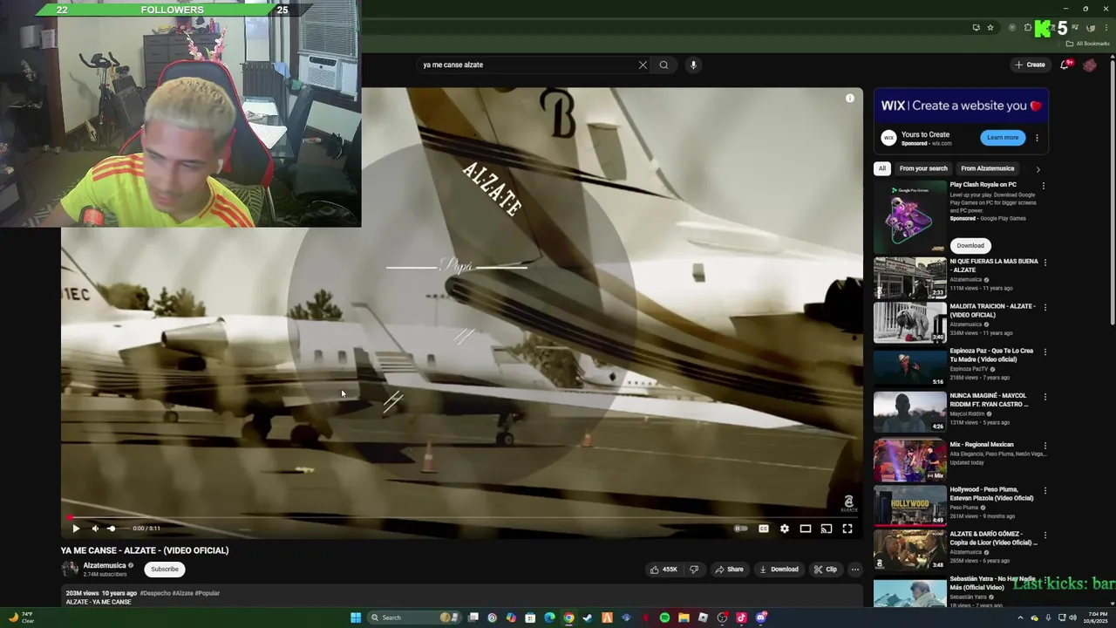Enter fullscreen mode

(847, 529)
